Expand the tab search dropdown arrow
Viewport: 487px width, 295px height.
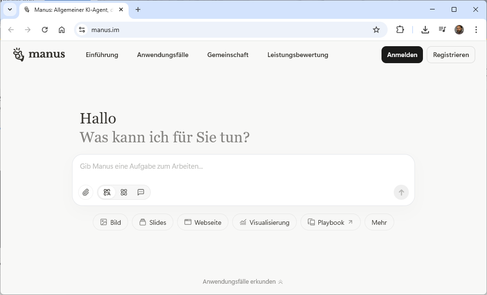pos(9,9)
